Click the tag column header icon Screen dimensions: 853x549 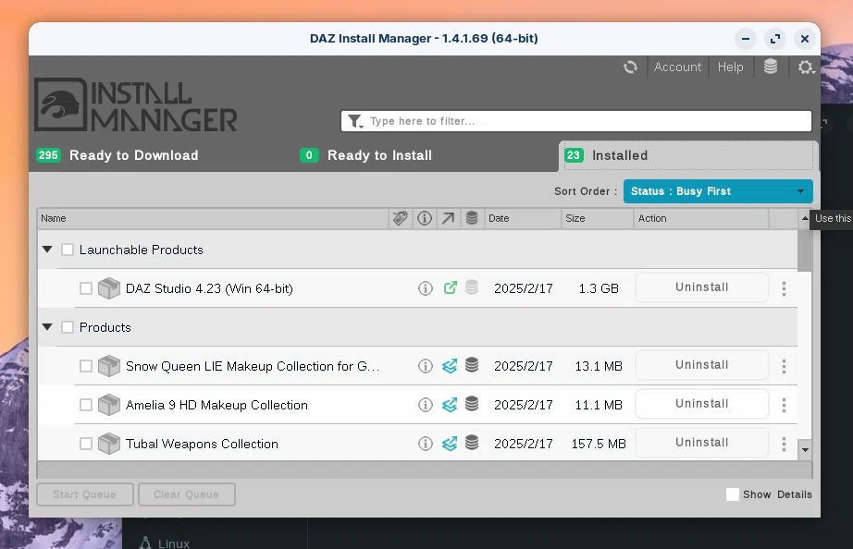pyautogui.click(x=400, y=218)
